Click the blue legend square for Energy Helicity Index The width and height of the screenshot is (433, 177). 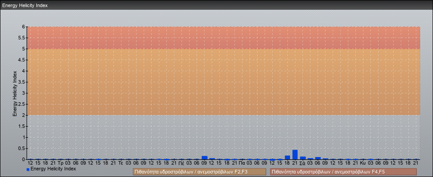28,169
